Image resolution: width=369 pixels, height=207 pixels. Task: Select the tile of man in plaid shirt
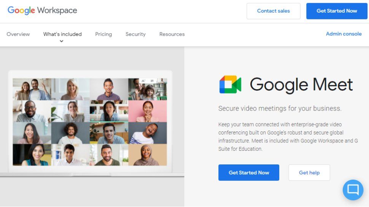pos(109,89)
